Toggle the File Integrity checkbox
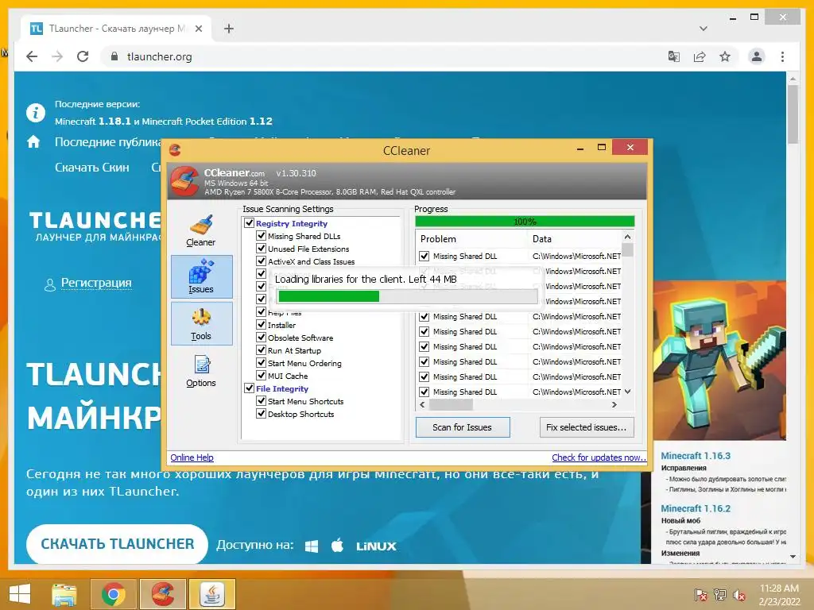 [x=249, y=388]
